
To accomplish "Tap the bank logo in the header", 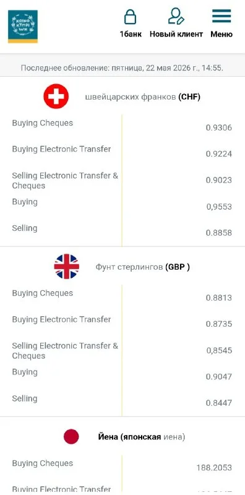I will pyautogui.click(x=23, y=27).
